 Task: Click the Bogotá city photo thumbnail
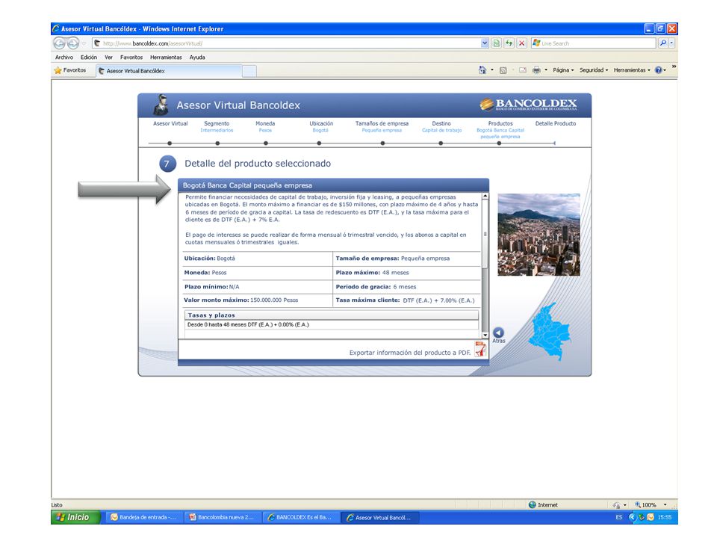[x=538, y=235]
